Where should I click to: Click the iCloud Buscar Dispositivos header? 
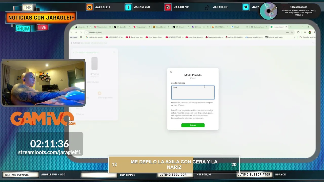[89, 43]
